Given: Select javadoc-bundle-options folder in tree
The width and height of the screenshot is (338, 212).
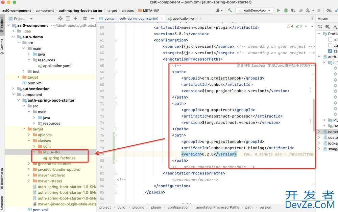Looking at the screenshot, I should pos(58,169).
